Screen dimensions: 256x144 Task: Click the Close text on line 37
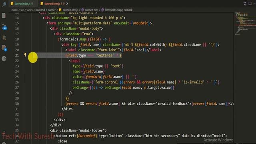click(x=62, y=141)
